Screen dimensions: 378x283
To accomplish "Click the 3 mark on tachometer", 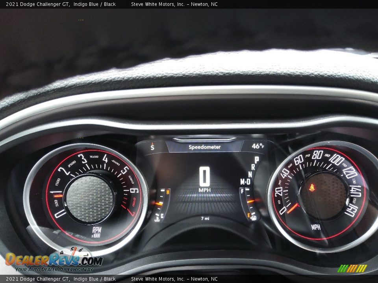I will click(82, 158).
